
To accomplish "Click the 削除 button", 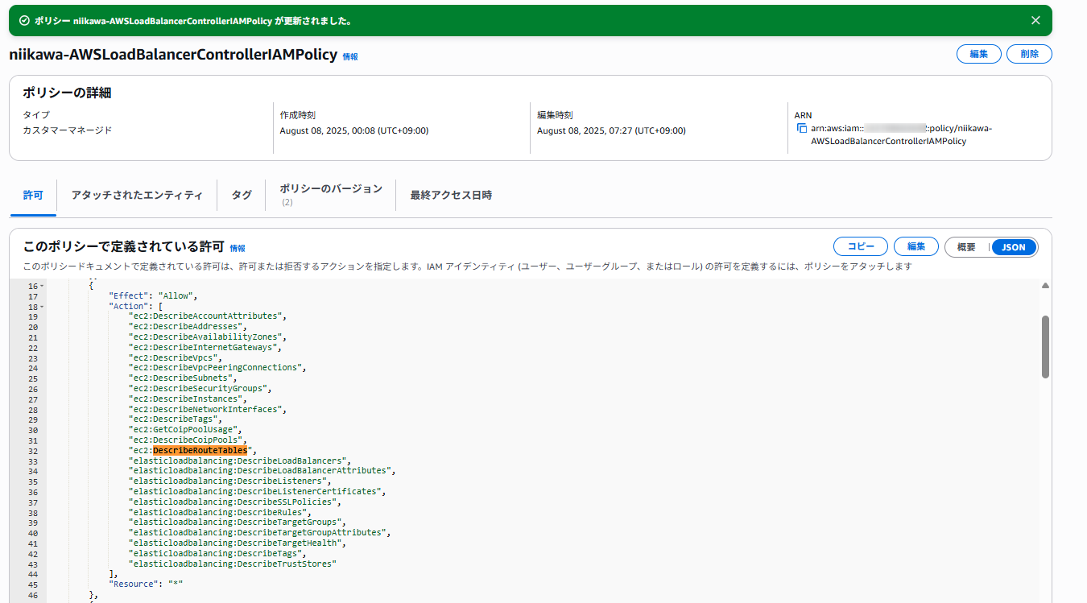I will pyautogui.click(x=1029, y=54).
